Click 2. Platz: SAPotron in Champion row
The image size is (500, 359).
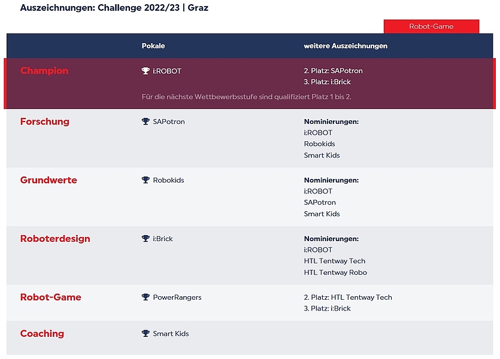click(x=333, y=71)
